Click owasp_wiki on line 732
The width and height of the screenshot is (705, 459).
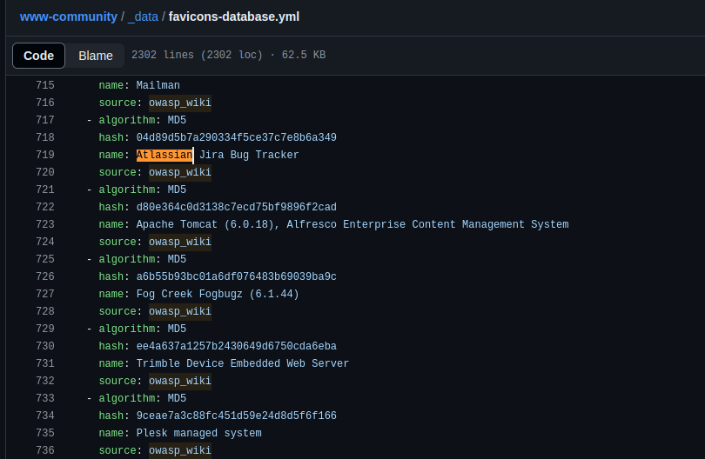pos(180,381)
